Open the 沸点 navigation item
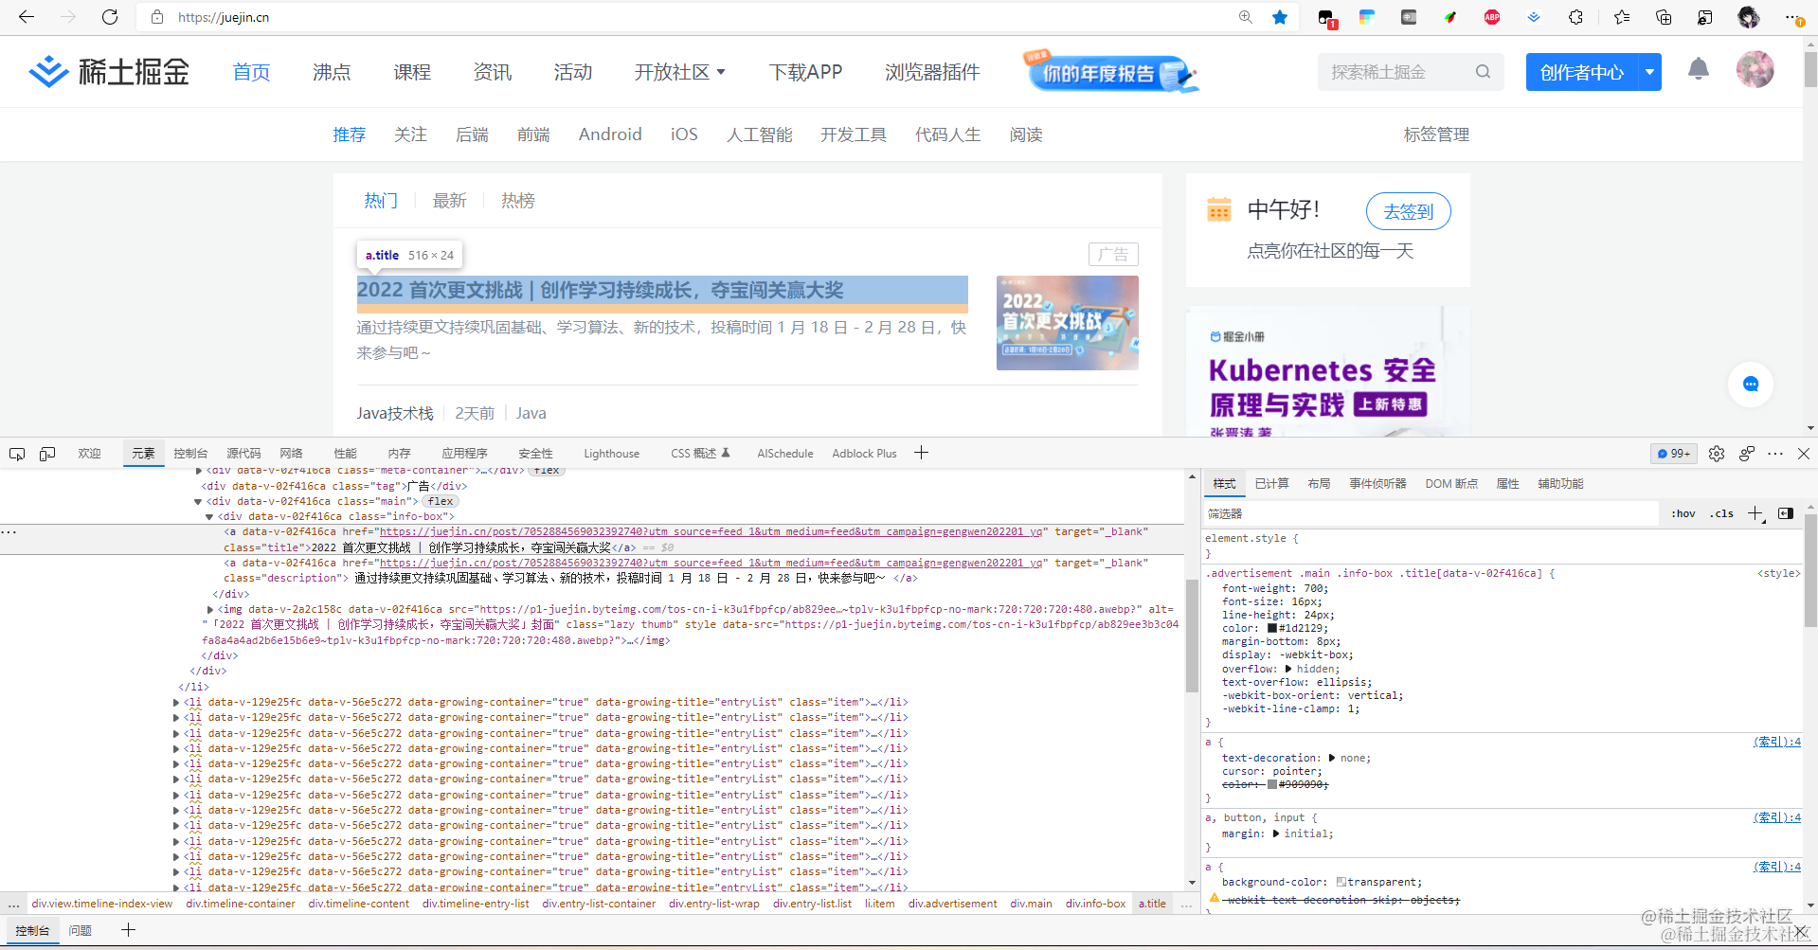The image size is (1818, 950). pos(332,72)
